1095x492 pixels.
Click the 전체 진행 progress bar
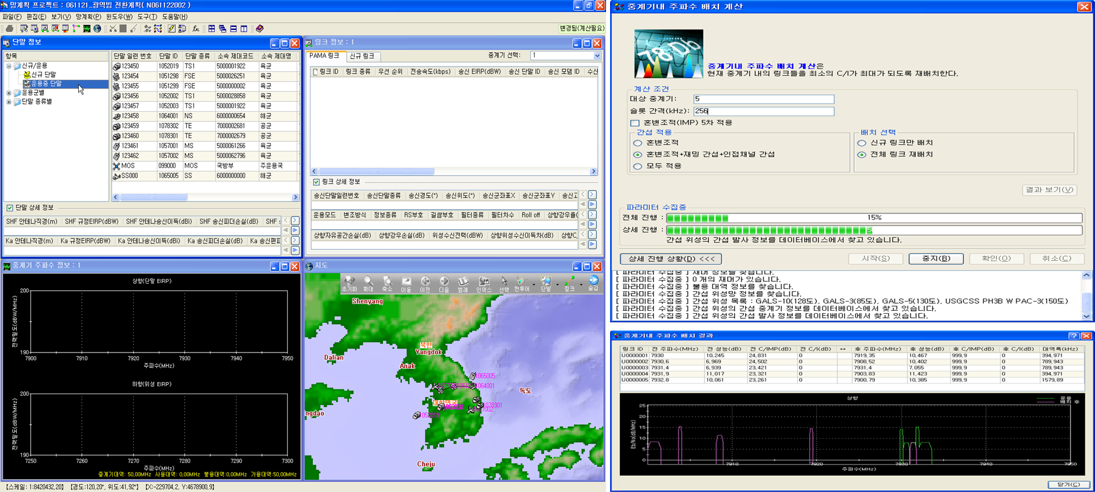coord(874,218)
